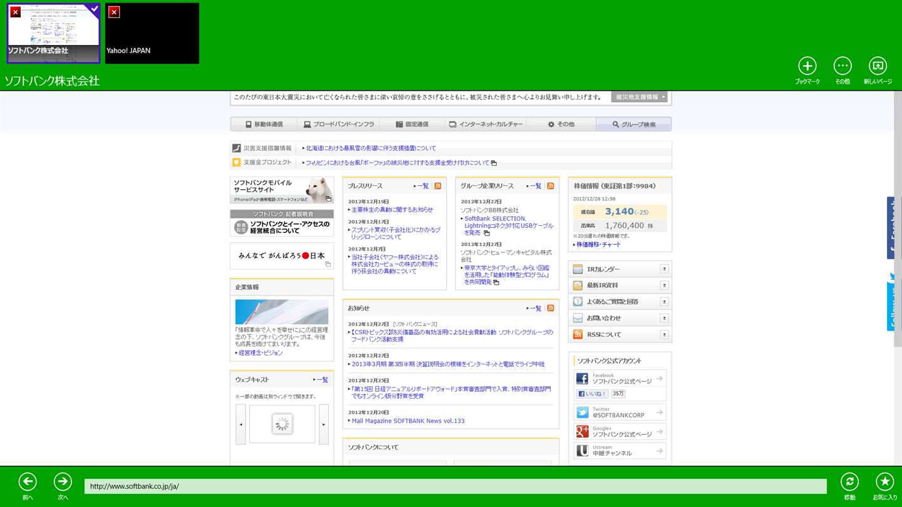
Task: Open the 固定通信 navigation tab
Action: click(413, 125)
